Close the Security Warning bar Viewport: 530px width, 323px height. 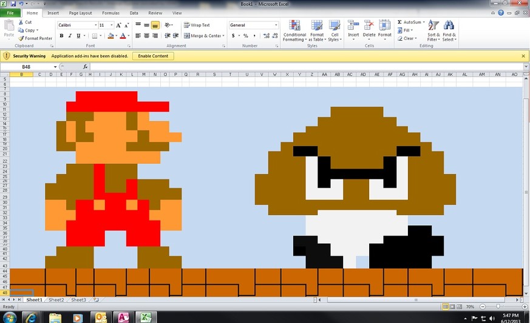(523, 56)
